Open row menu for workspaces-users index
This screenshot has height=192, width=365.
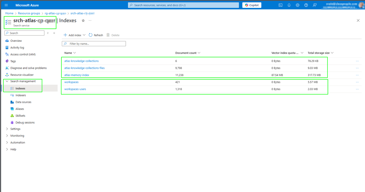pos(357,89)
